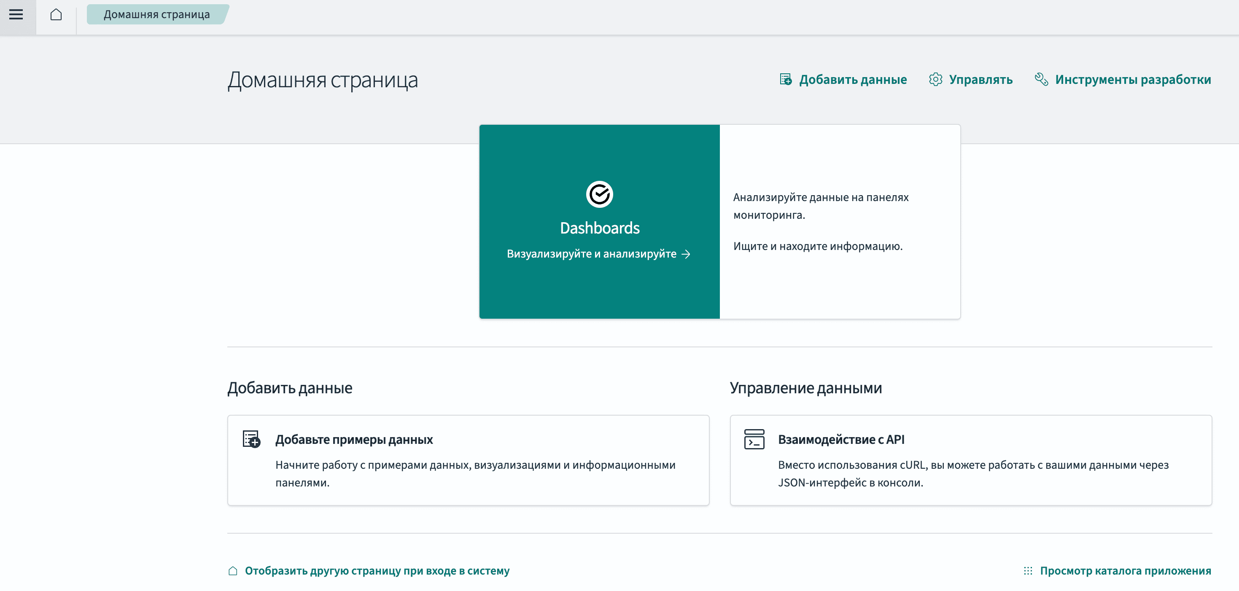This screenshot has width=1239, height=591.
Task: Click Визуализируйте и анализируйте arrow link
Action: click(x=598, y=254)
